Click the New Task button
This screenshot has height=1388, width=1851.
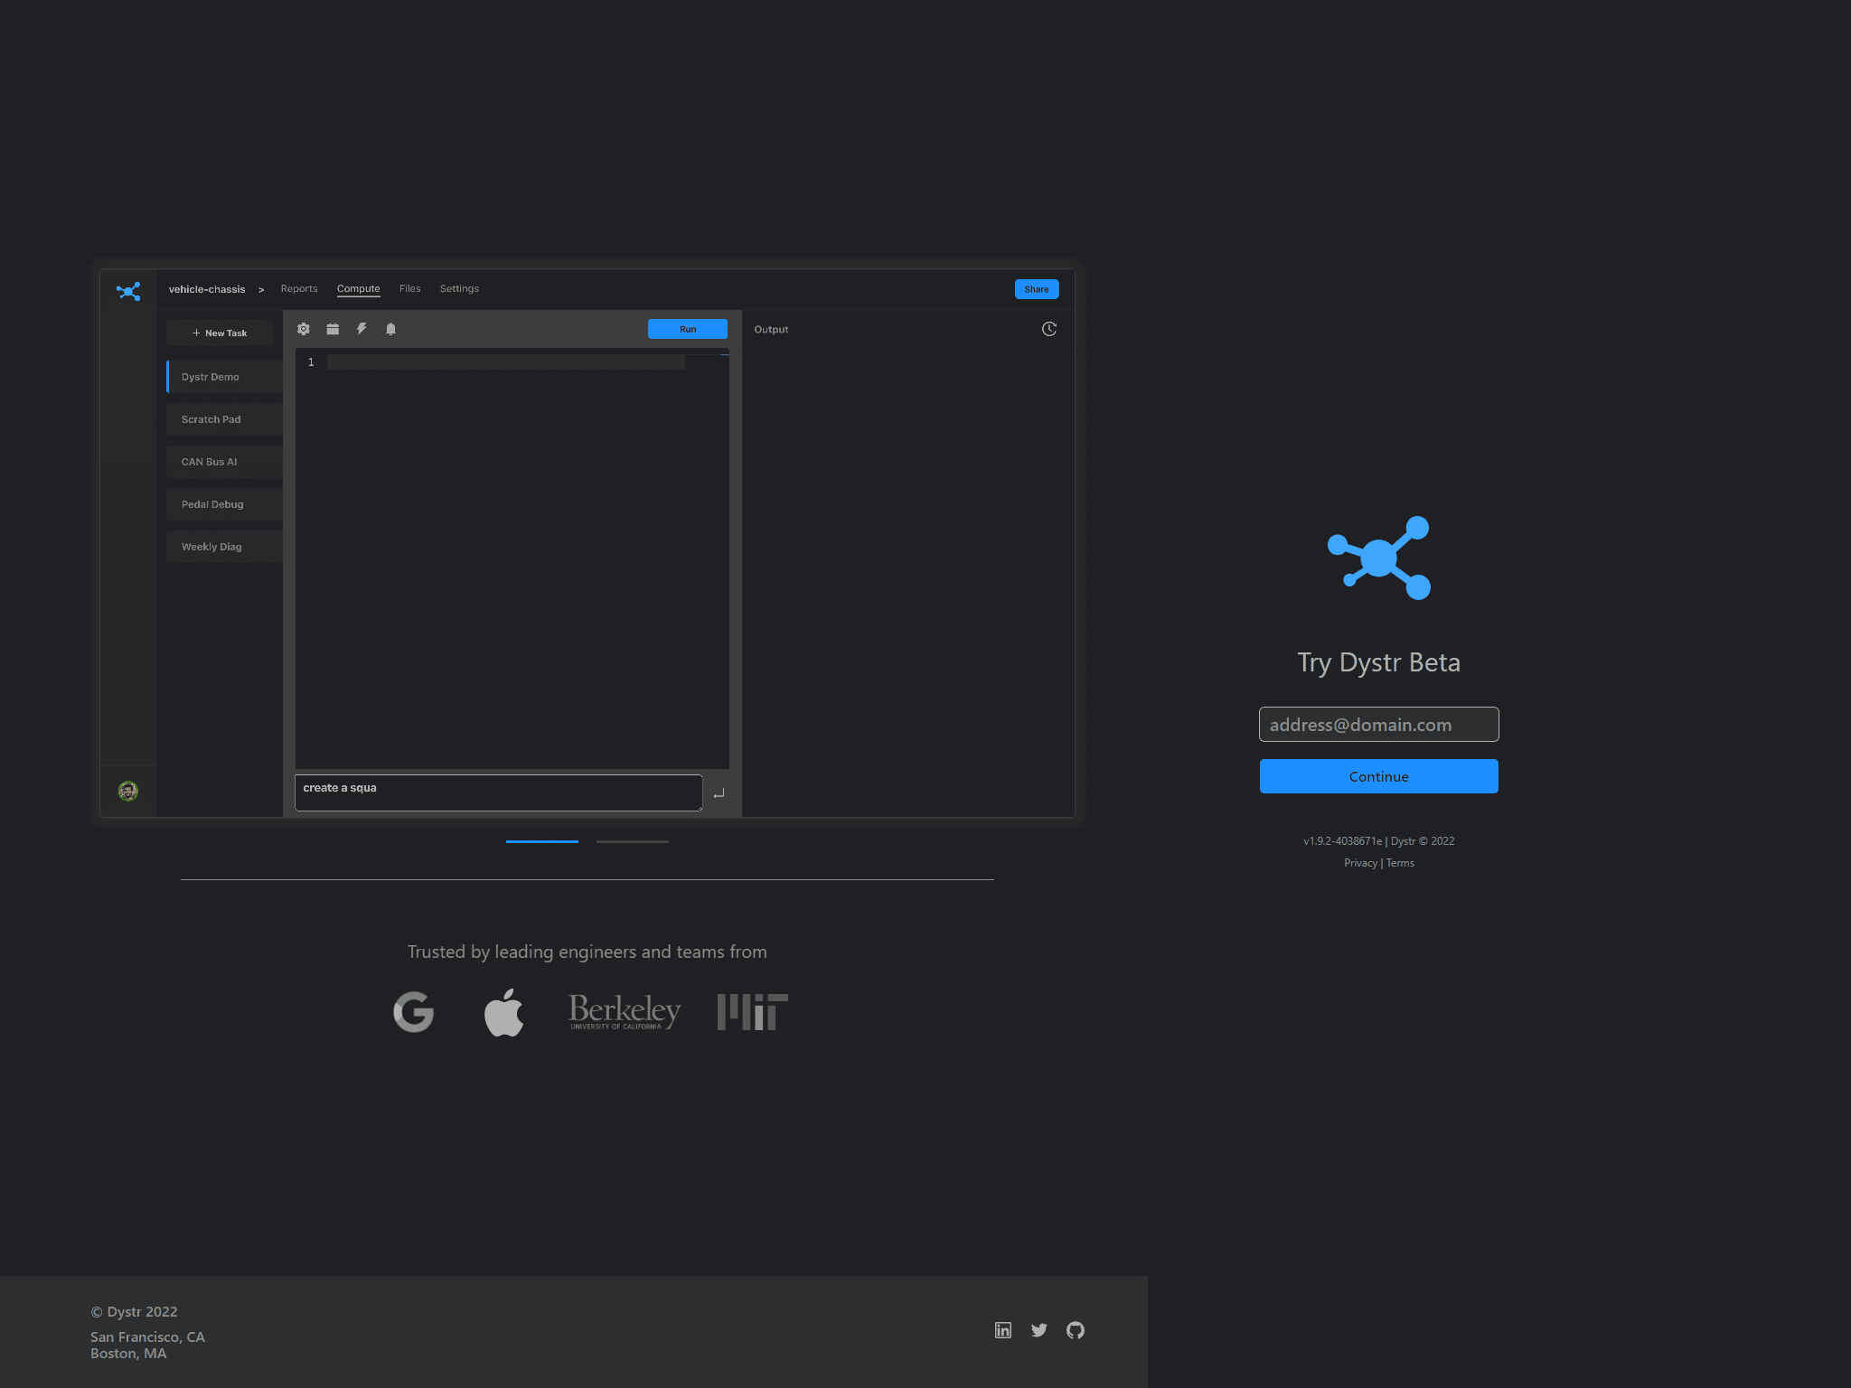coord(220,333)
